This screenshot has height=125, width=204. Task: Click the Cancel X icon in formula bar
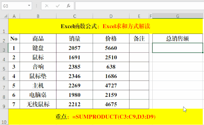47,6
